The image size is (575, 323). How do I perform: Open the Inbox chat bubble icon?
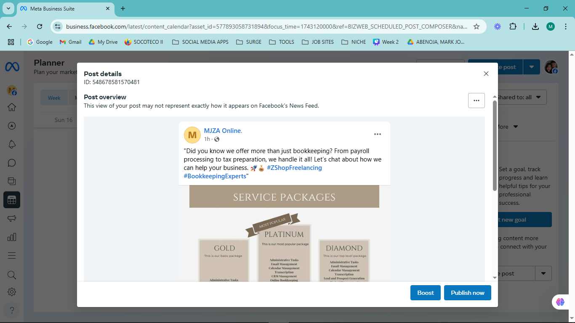[12, 163]
